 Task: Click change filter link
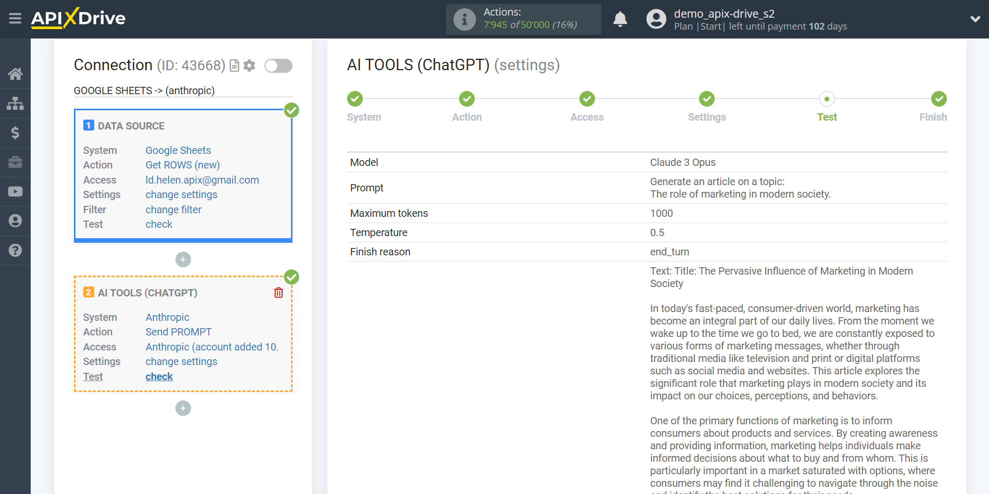(173, 210)
